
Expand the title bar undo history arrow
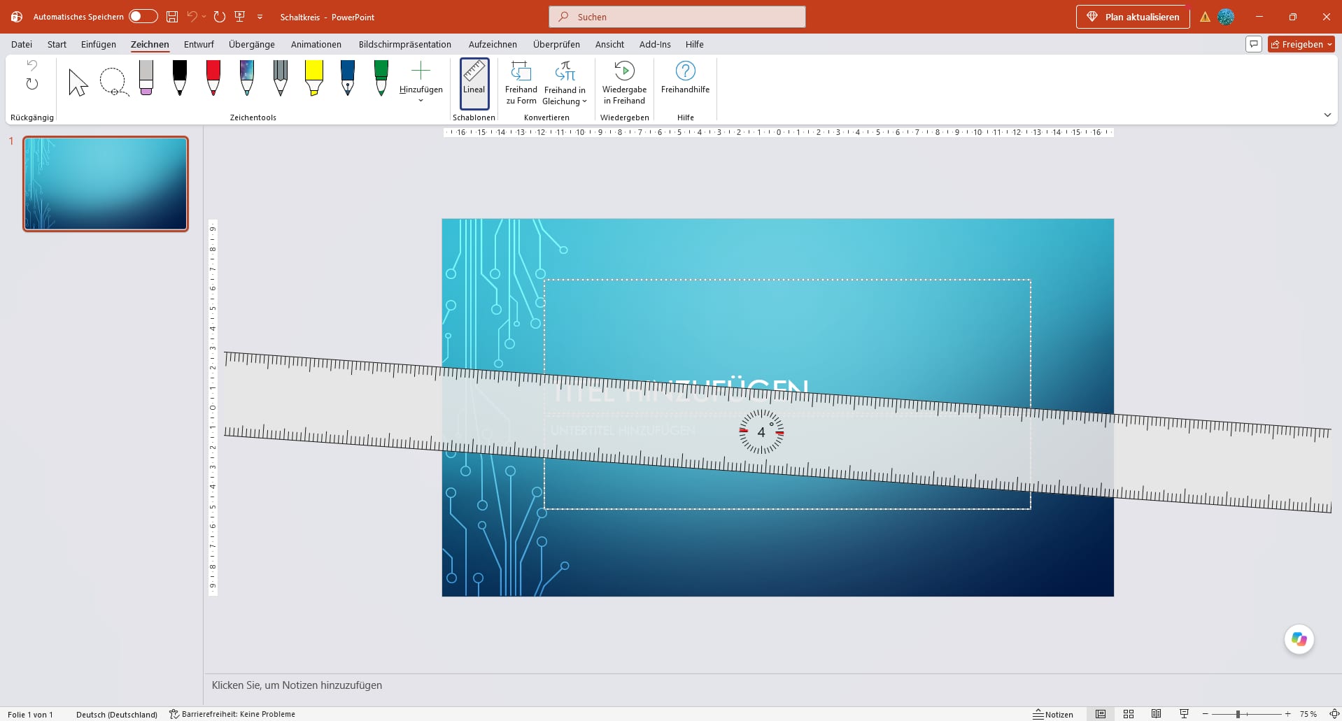click(204, 16)
